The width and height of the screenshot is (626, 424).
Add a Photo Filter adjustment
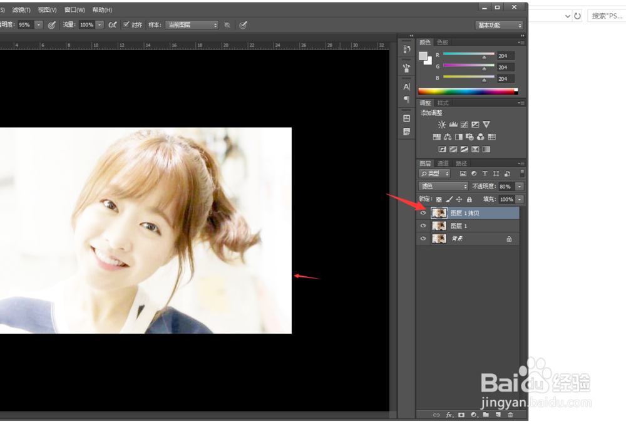coord(469,137)
